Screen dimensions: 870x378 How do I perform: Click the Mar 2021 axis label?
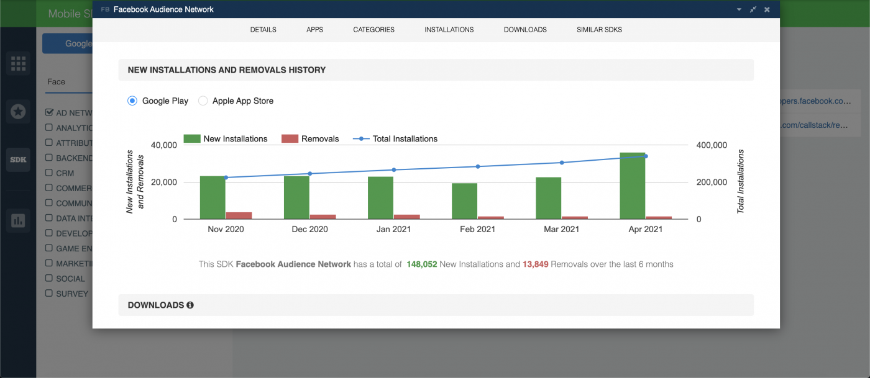561,229
